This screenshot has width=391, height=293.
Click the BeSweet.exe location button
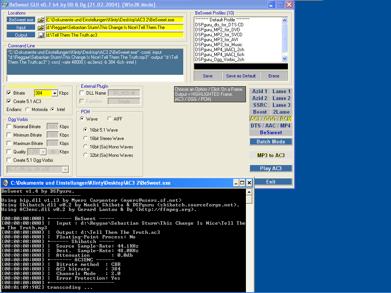[21, 20]
